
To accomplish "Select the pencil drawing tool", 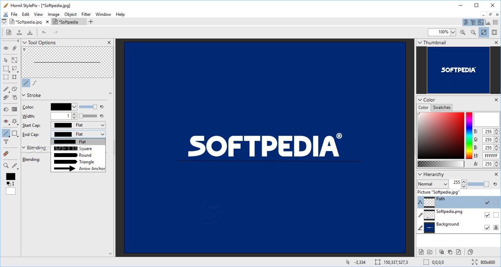I will (x=6, y=89).
